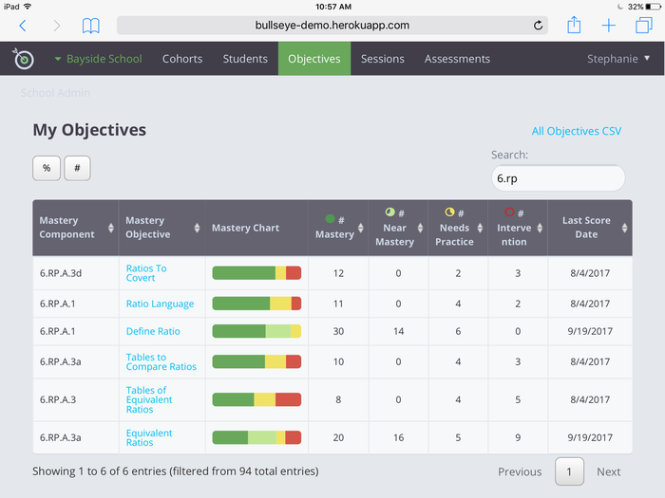Click mastery chart bar for Ratio Language
The height and width of the screenshot is (498, 665).
click(256, 304)
